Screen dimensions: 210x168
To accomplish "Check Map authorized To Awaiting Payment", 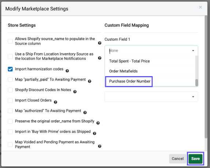I will click(10, 111).
